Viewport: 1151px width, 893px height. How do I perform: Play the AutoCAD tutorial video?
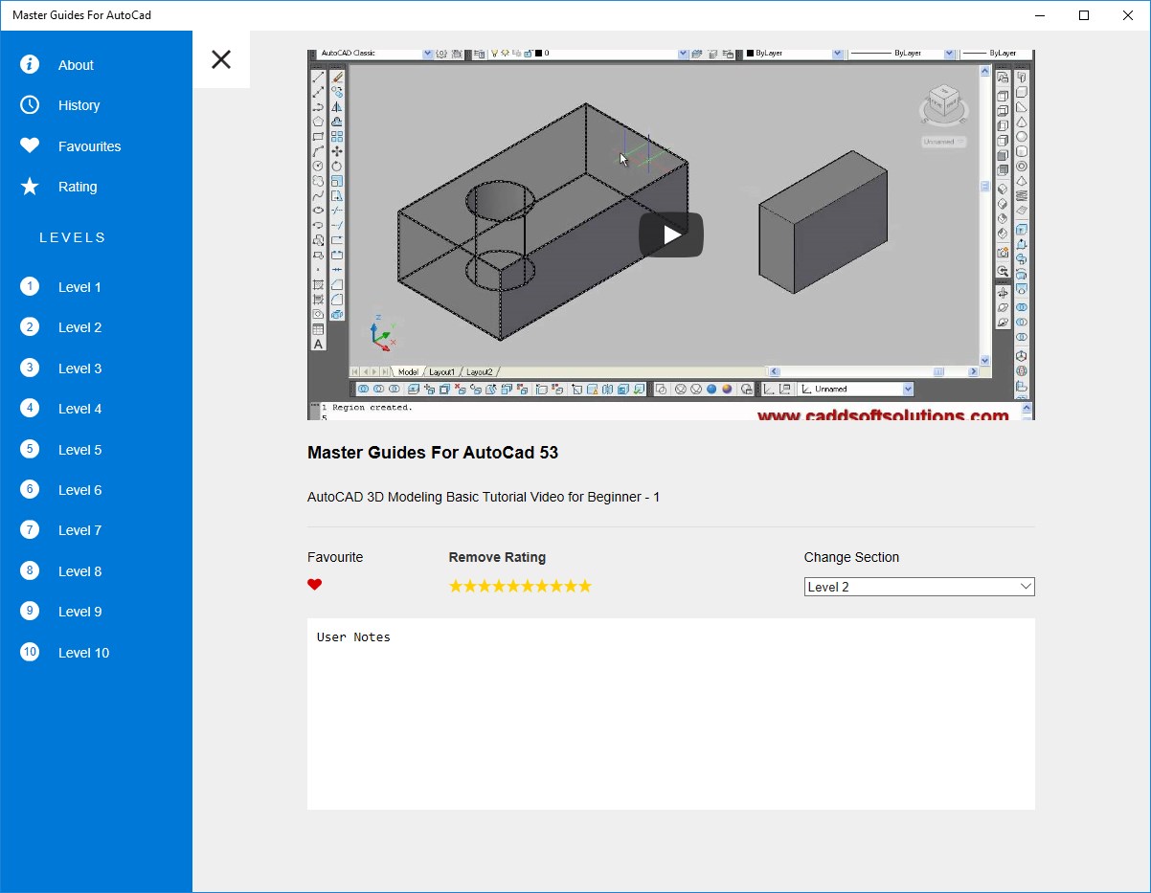coord(671,234)
